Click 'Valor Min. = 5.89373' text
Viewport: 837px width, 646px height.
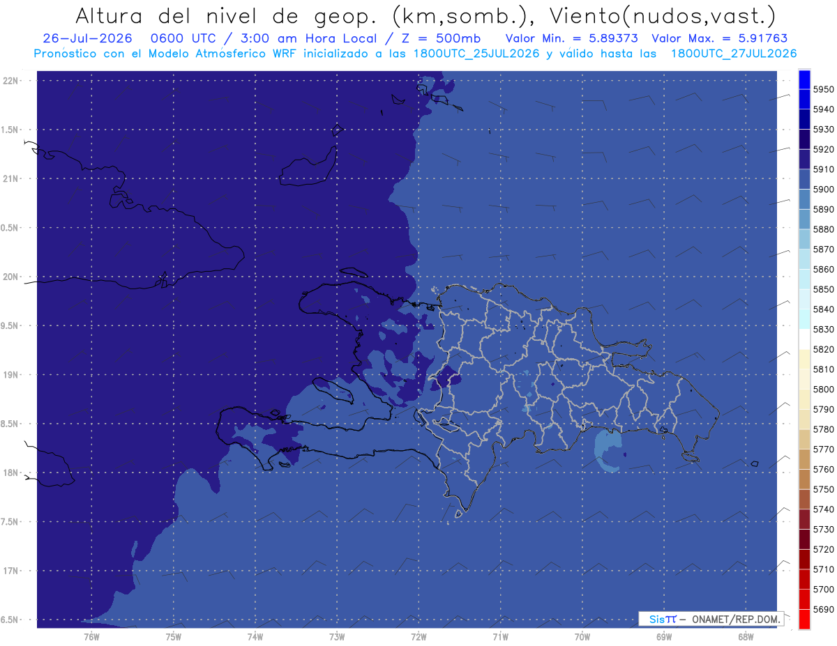pyautogui.click(x=571, y=38)
